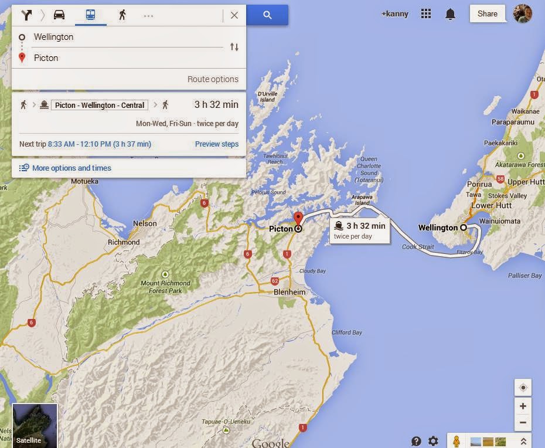Screen dimensions: 545x448
Task: Edit the Wellington origin field
Action: 128,37
